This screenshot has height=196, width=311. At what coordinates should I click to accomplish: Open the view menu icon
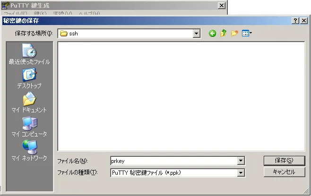tap(247, 34)
